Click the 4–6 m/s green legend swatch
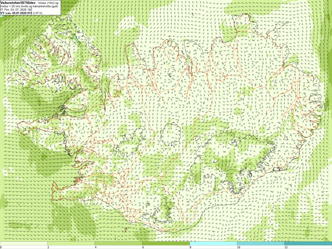This screenshot has height=249, width=332. click(119, 244)
